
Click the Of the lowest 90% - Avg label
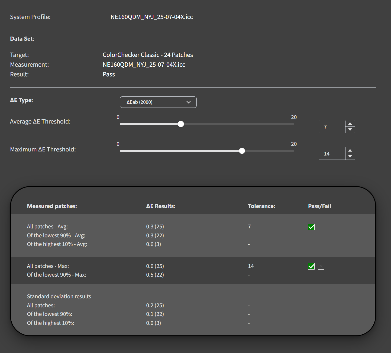pos(56,235)
